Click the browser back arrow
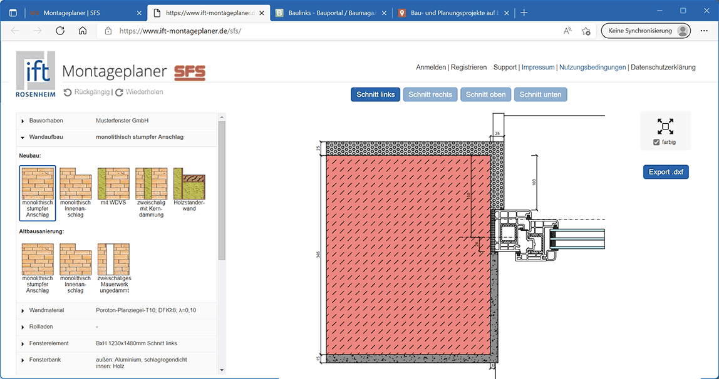719x379 pixels. pyautogui.click(x=15, y=31)
